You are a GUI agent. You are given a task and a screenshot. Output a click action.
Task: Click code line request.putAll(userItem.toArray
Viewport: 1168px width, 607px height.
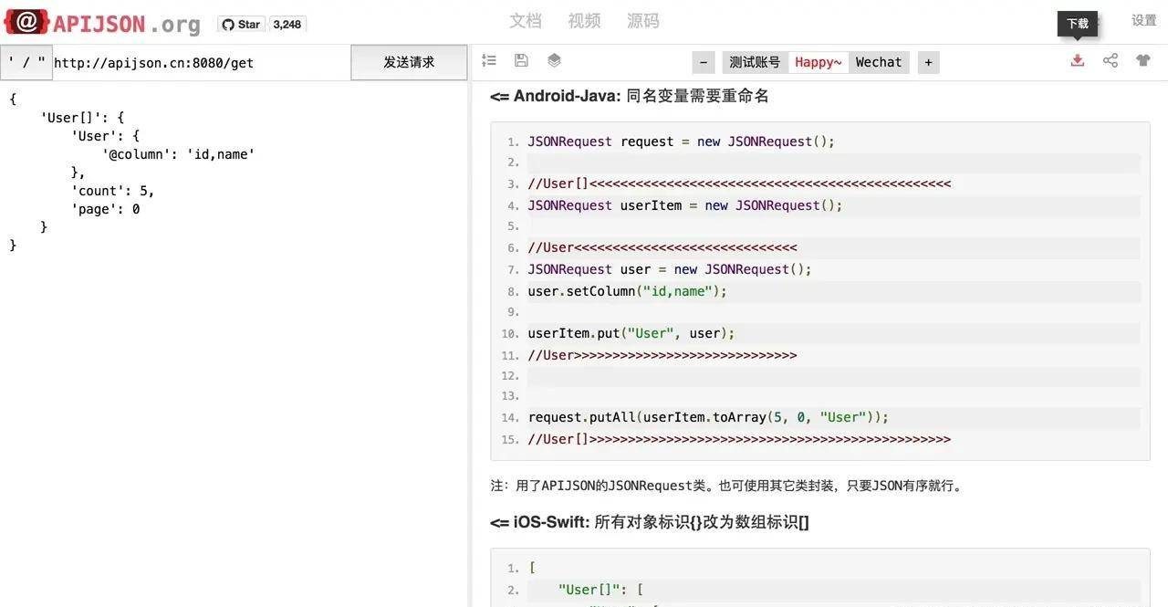pos(708,417)
